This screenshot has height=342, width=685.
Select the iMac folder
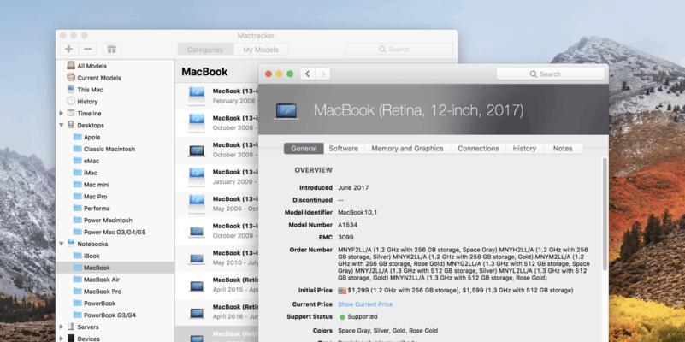coord(91,173)
